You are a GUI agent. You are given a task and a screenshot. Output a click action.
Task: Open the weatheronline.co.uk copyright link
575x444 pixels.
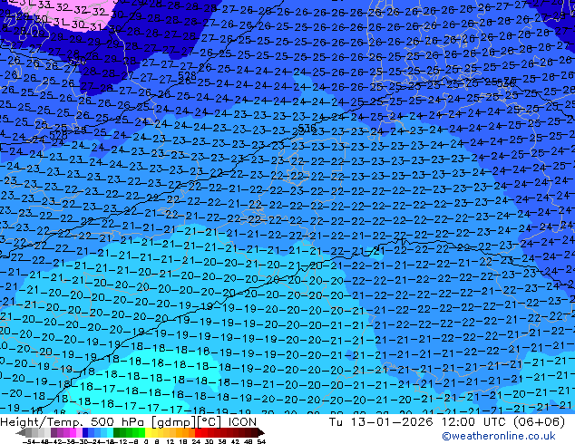click(499, 436)
